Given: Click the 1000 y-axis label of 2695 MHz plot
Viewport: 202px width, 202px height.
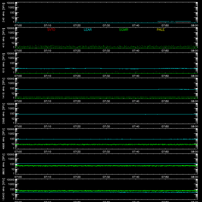Looking at the screenshot, I should pyautogui.click(x=11, y=109).
